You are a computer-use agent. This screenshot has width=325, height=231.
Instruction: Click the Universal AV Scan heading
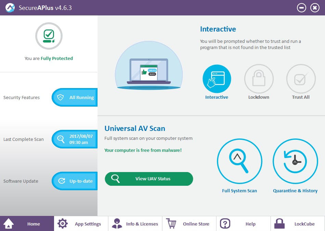coord(135,129)
